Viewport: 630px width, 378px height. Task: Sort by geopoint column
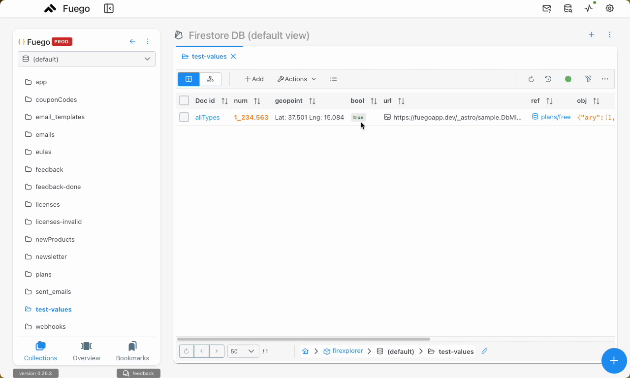pos(312,101)
